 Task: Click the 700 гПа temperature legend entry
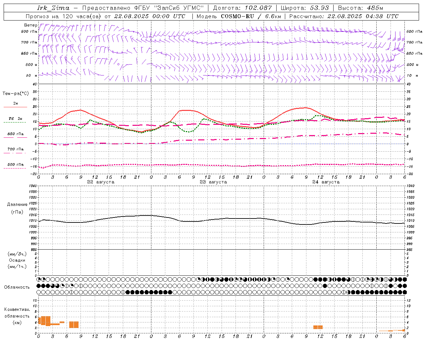(x=16, y=149)
